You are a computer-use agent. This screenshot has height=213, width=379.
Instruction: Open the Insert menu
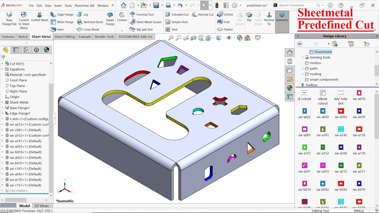(x=58, y=6)
